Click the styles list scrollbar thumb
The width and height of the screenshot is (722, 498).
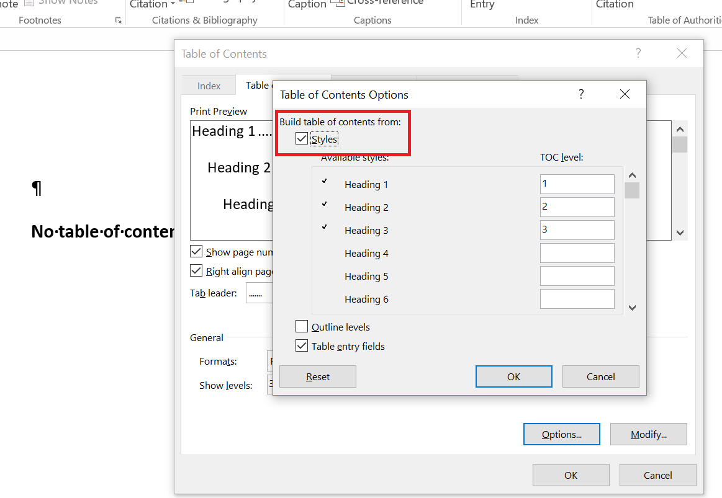click(632, 190)
